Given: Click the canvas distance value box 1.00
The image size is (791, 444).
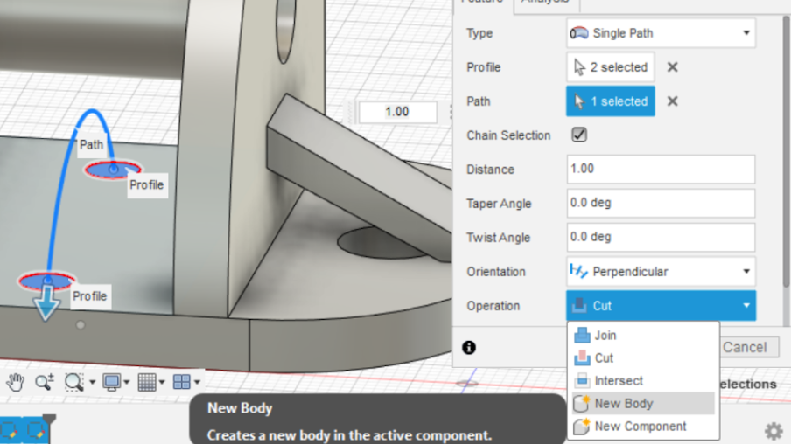Looking at the screenshot, I should (397, 112).
